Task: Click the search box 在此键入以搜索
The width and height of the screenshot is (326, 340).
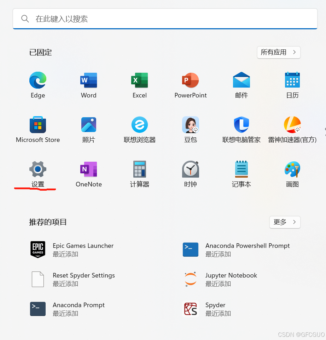Action: 165,19
